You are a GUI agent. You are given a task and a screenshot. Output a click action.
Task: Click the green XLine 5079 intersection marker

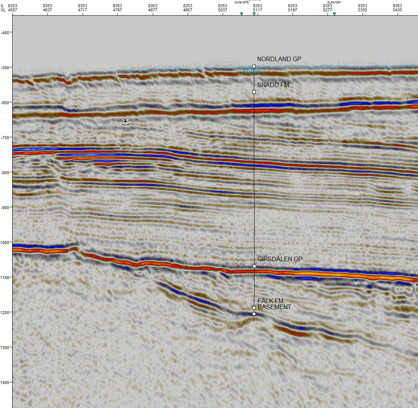coord(241,14)
